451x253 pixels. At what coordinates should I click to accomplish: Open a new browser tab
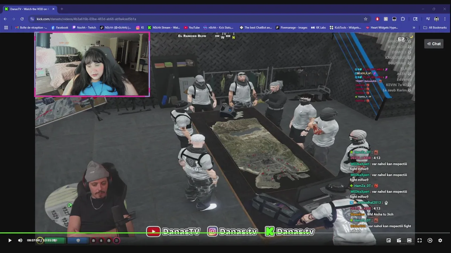(62, 9)
